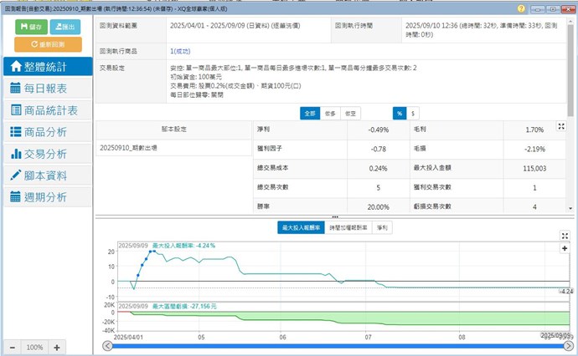Screen dimensions: 578x356
Task: Open the 整體統計 overview section
Action: tap(46, 66)
